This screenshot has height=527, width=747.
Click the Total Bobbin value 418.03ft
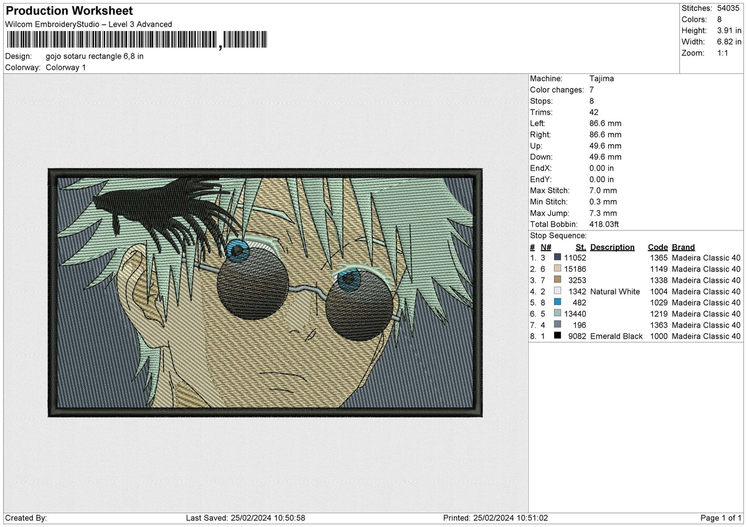[604, 224]
